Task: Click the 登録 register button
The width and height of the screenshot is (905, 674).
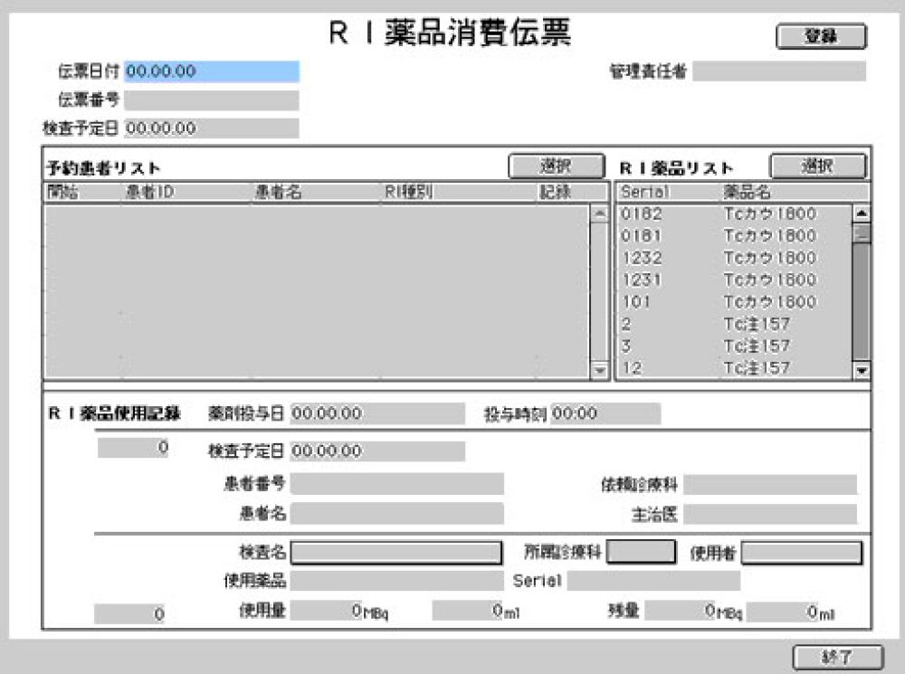Action: [821, 36]
